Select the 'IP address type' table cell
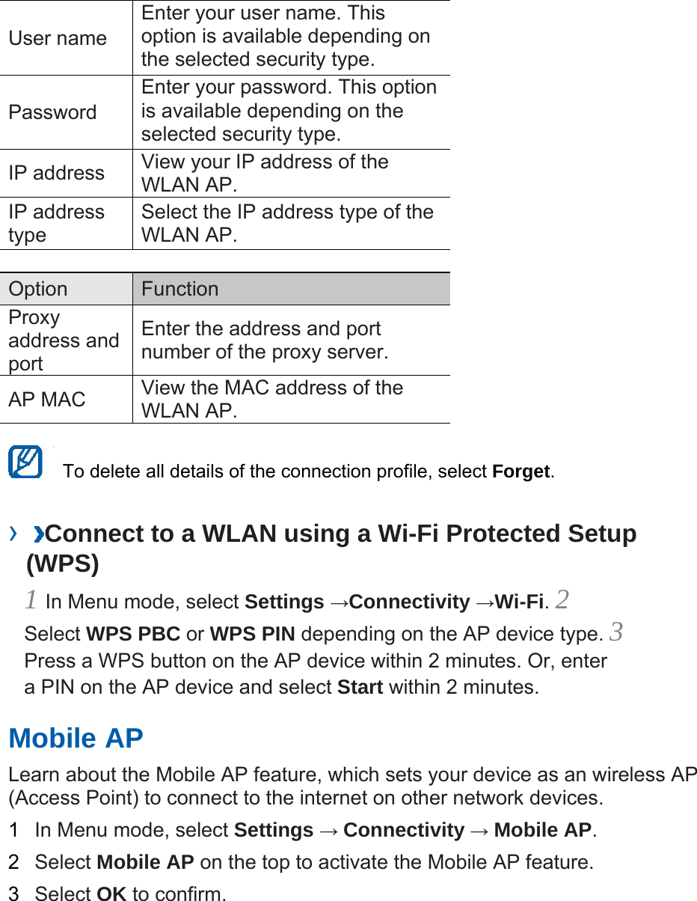 [x=56, y=223]
